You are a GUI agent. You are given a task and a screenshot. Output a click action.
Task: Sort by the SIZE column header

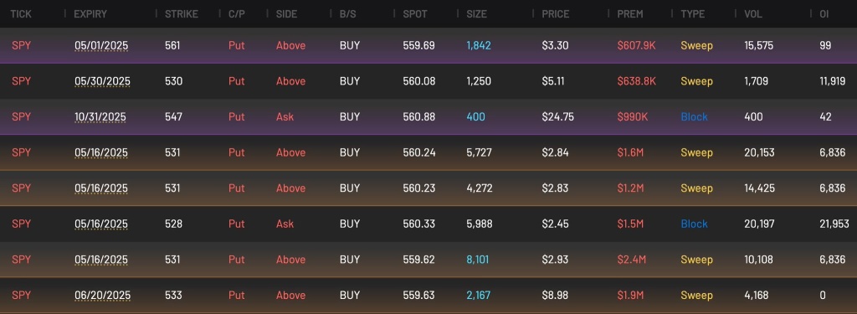click(476, 13)
